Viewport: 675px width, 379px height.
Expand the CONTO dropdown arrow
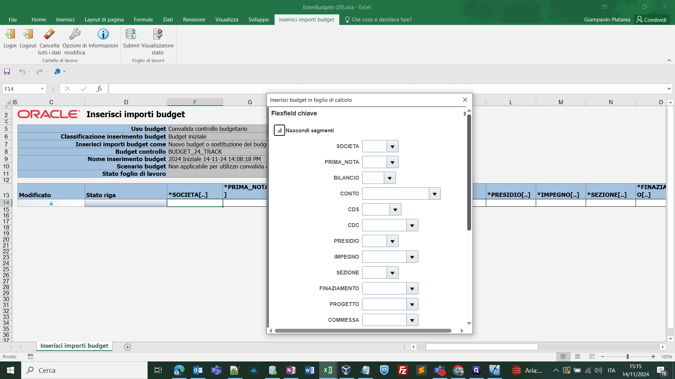click(435, 194)
